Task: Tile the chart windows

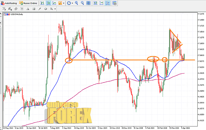Action: tap(88, 3)
